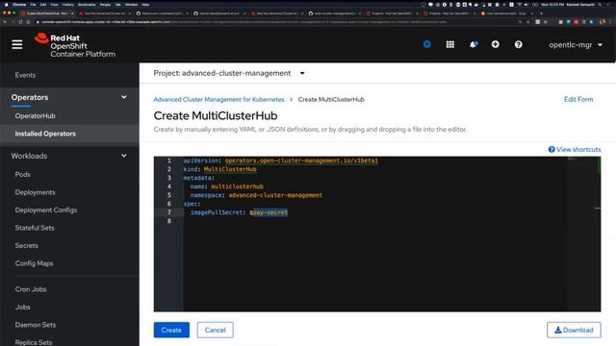Click the Apple menu icon
Image resolution: width=616 pixels, height=346 pixels.
point(7,4)
